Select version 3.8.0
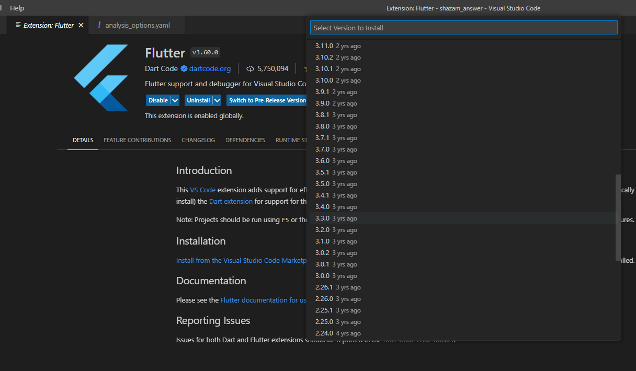Screen dimensions: 636x371 pos(464,126)
